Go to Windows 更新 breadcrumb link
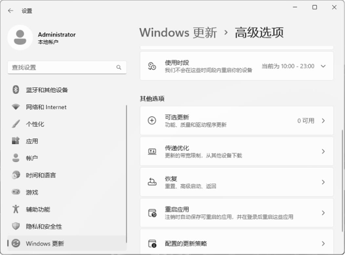 tap(178, 33)
